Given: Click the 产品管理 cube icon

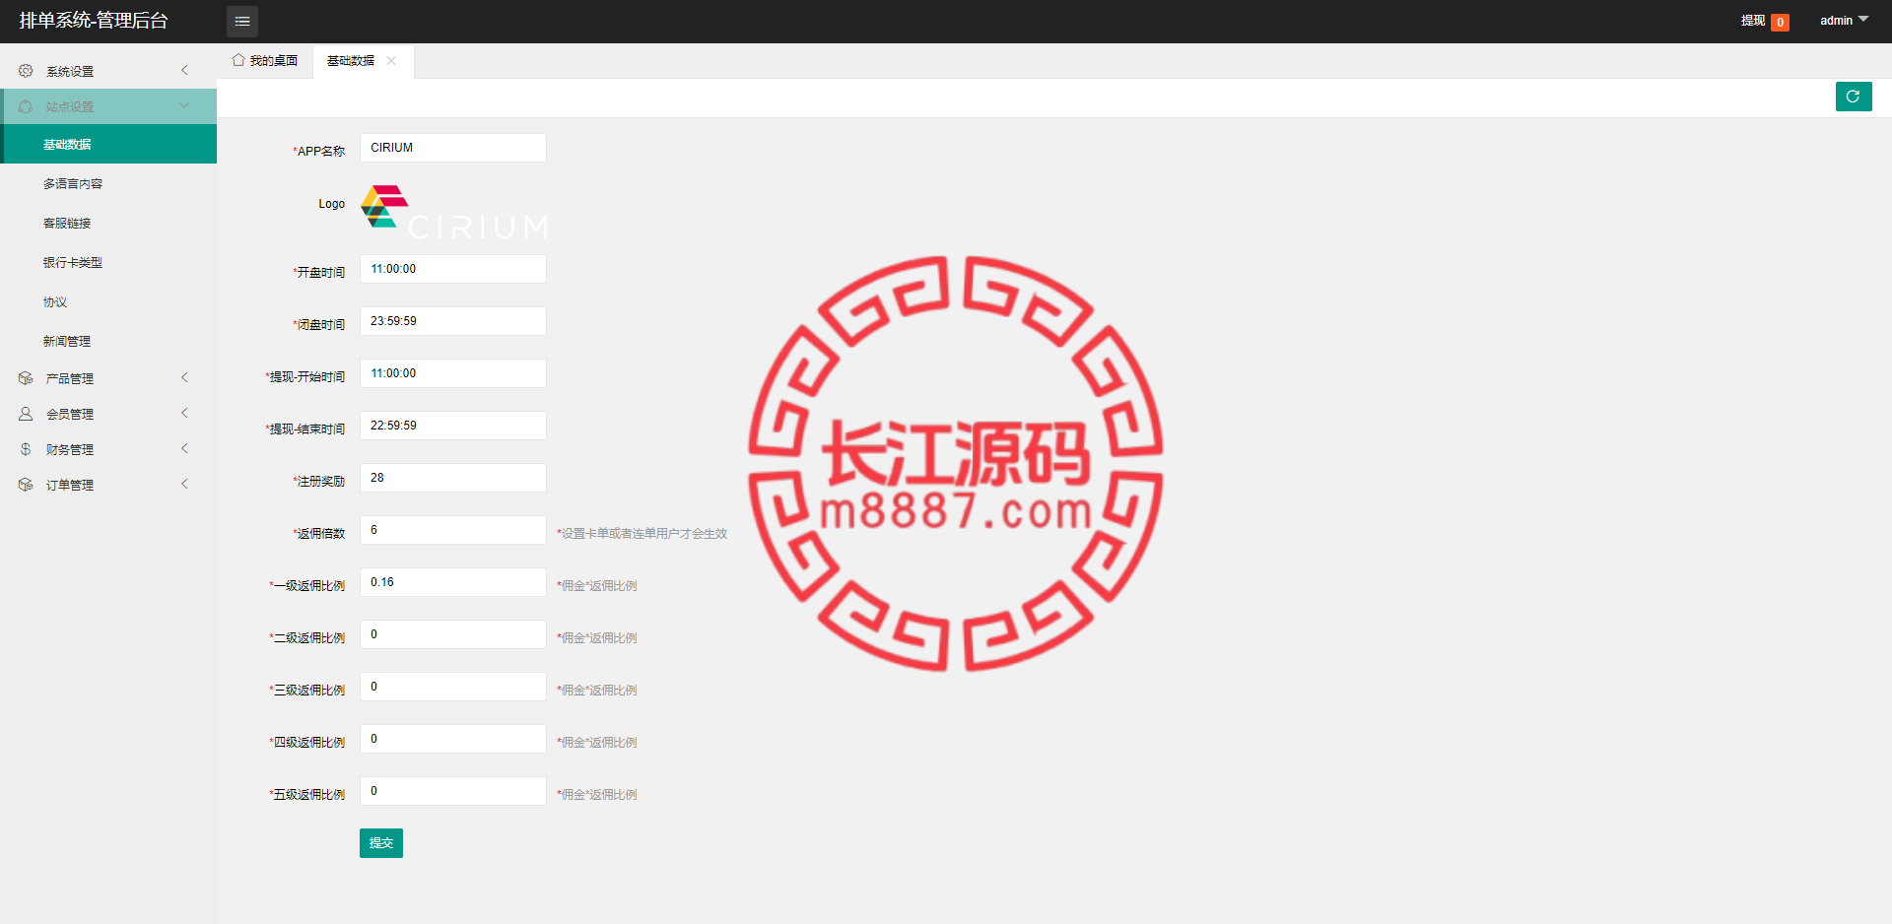Looking at the screenshot, I should coord(26,378).
